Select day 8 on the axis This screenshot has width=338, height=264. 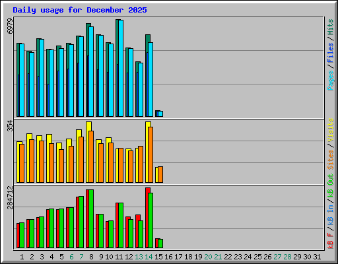coord(91,257)
